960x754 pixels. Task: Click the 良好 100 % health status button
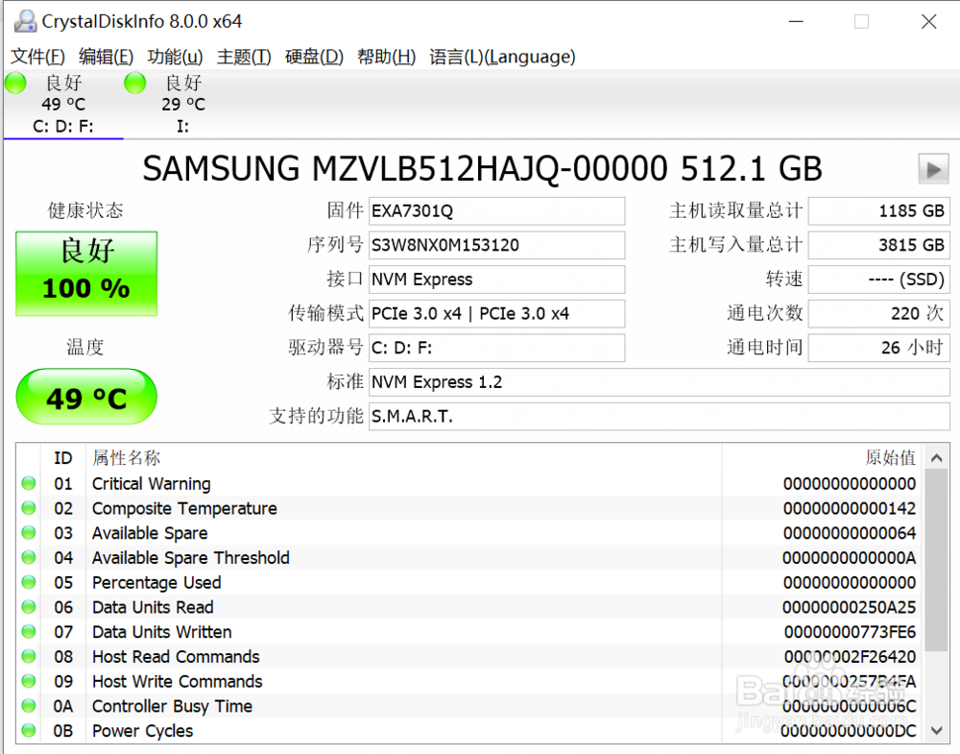click(86, 274)
